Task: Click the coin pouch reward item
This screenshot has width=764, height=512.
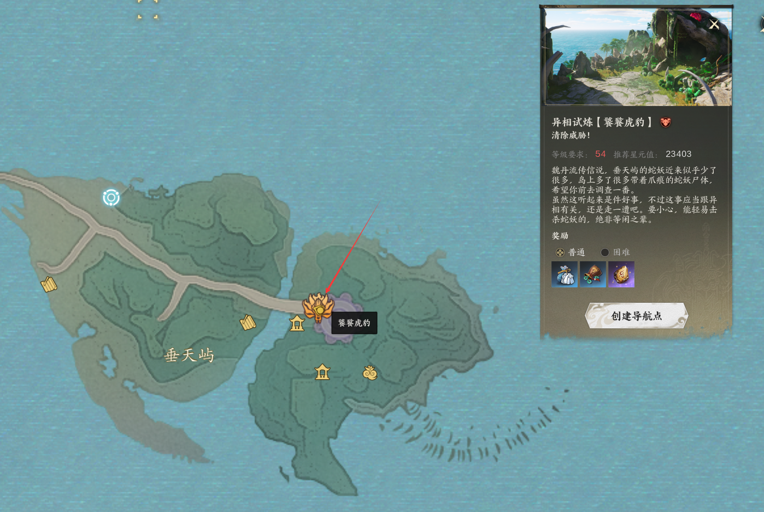Action: [x=593, y=274]
